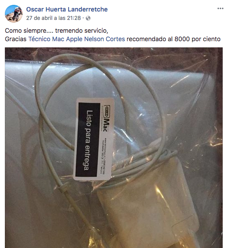Open the attached charger photo
This screenshot has width=228, height=248.
pos(114,148)
